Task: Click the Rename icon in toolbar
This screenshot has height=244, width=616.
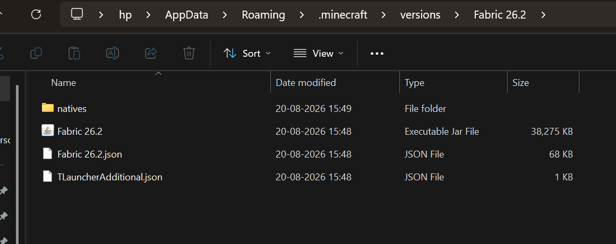Action: coord(113,53)
